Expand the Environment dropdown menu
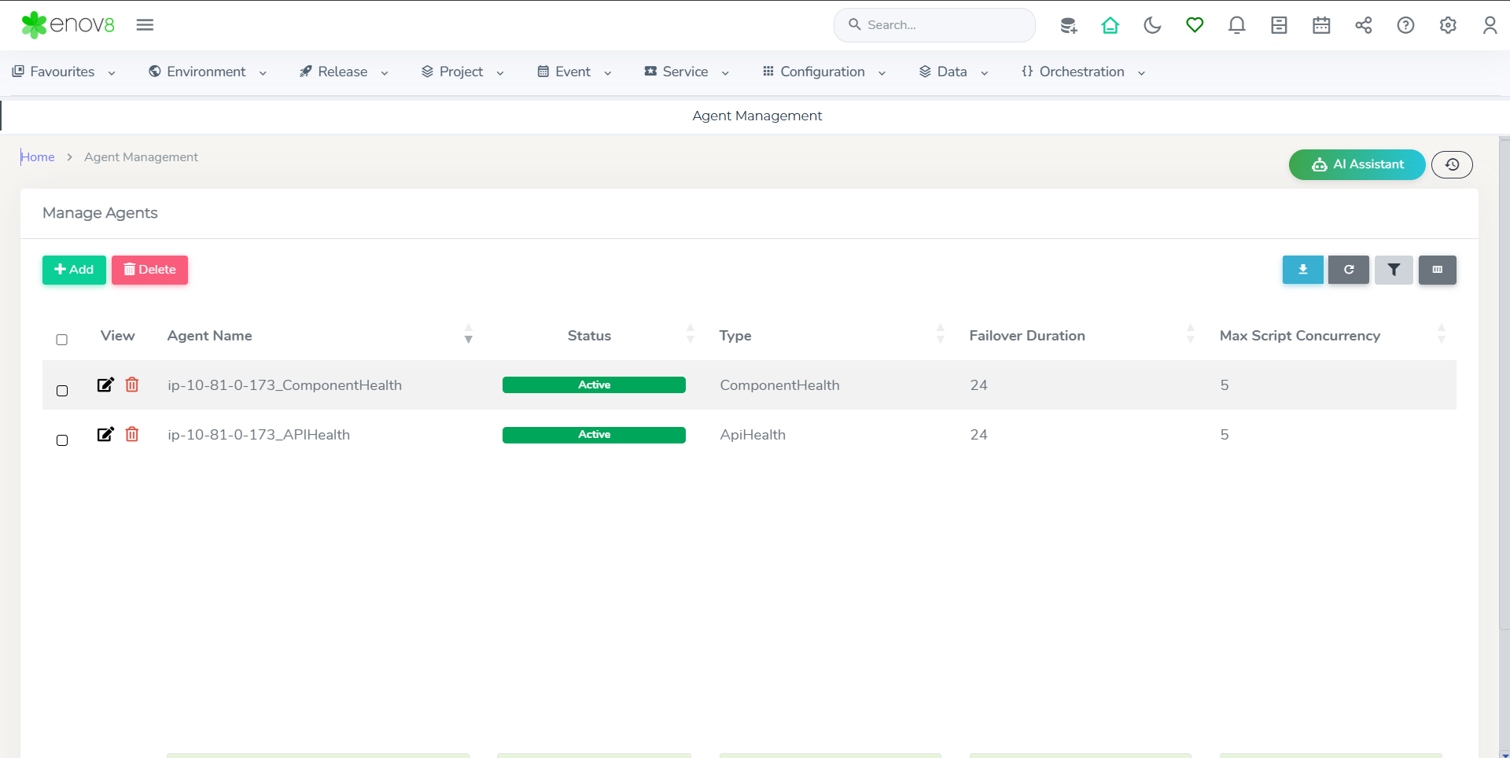The width and height of the screenshot is (1510, 758). click(208, 72)
